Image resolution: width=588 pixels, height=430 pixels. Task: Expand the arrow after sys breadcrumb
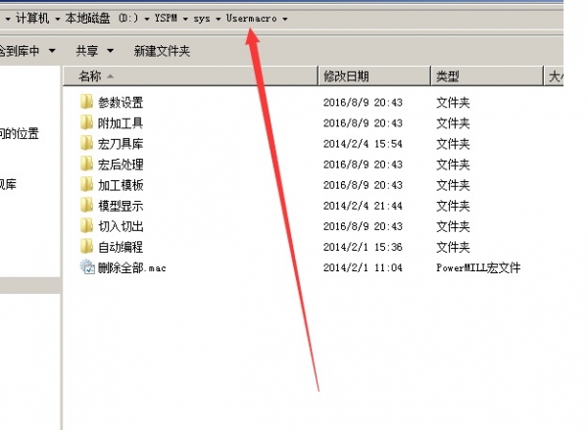[x=219, y=19]
